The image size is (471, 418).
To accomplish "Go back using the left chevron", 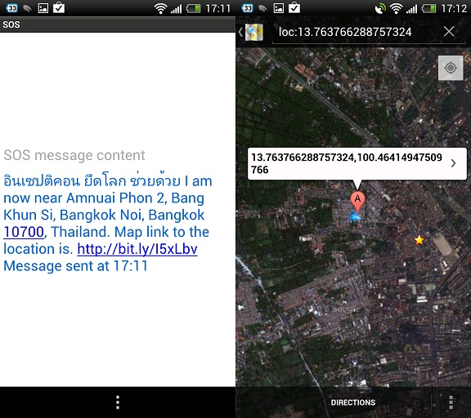I will (240, 32).
